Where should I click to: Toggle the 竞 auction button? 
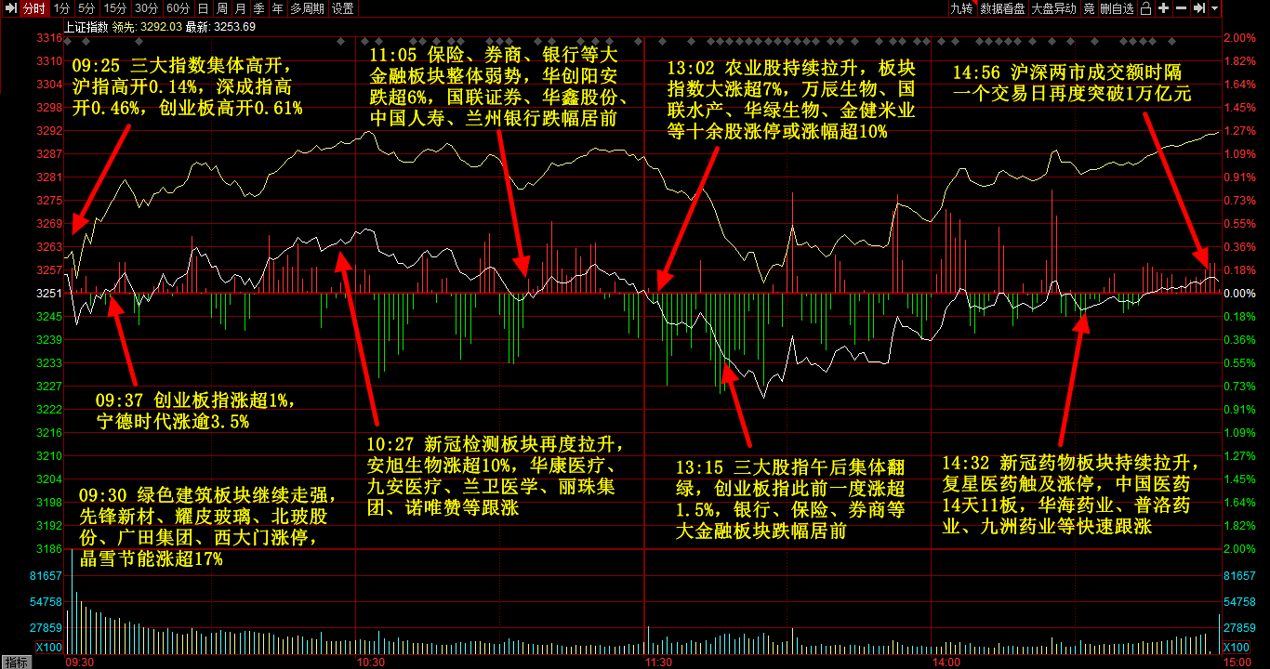[1089, 8]
